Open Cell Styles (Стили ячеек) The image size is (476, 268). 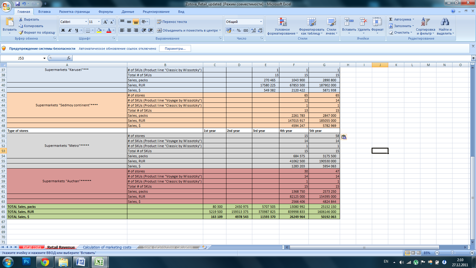click(331, 26)
